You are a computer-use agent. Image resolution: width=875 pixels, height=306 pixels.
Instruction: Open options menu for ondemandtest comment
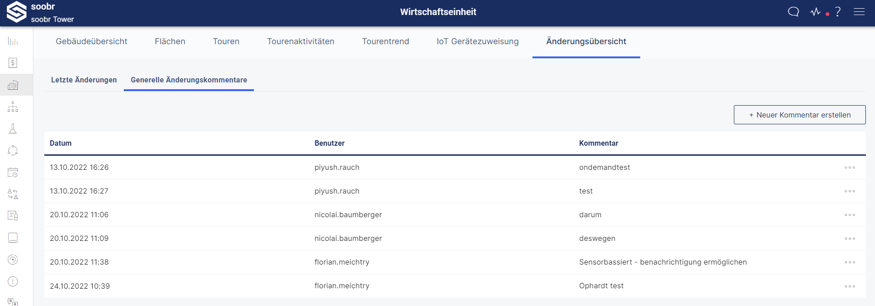849,168
